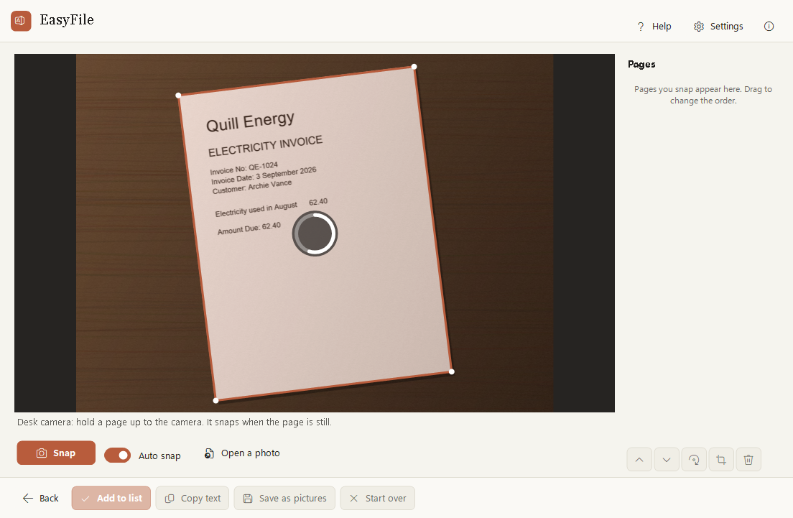Image resolution: width=793 pixels, height=518 pixels.
Task: Crop the selected page
Action: (x=721, y=459)
